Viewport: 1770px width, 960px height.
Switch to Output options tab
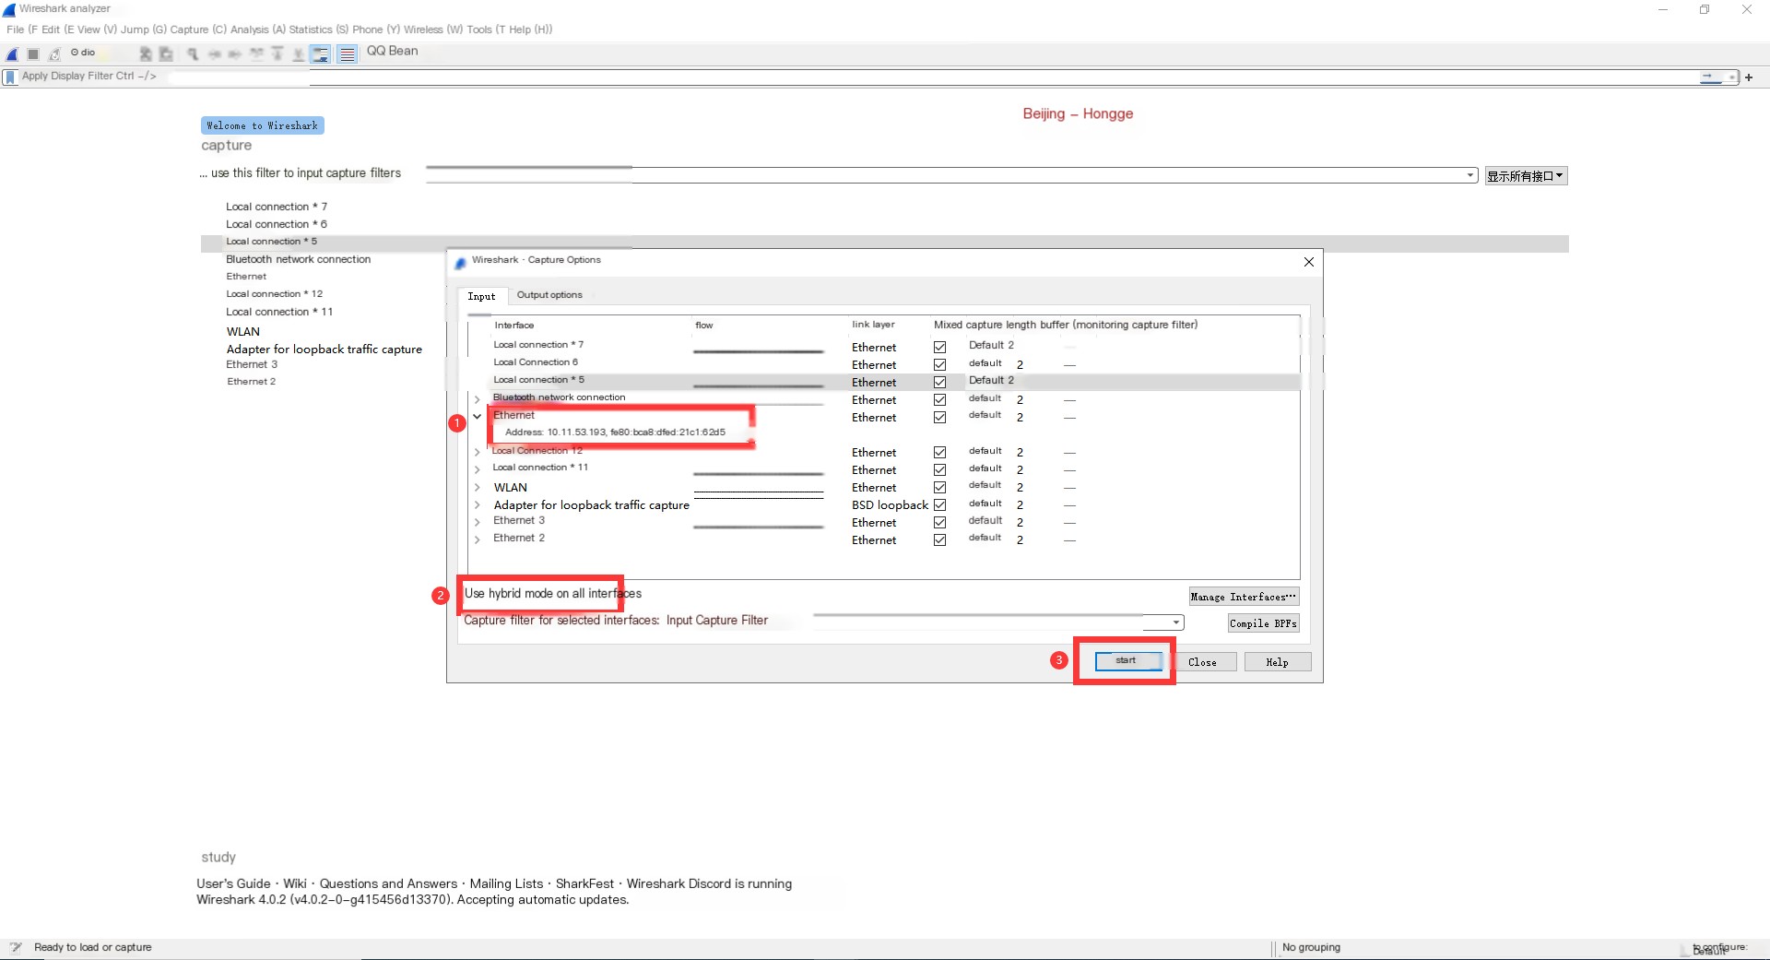point(549,295)
